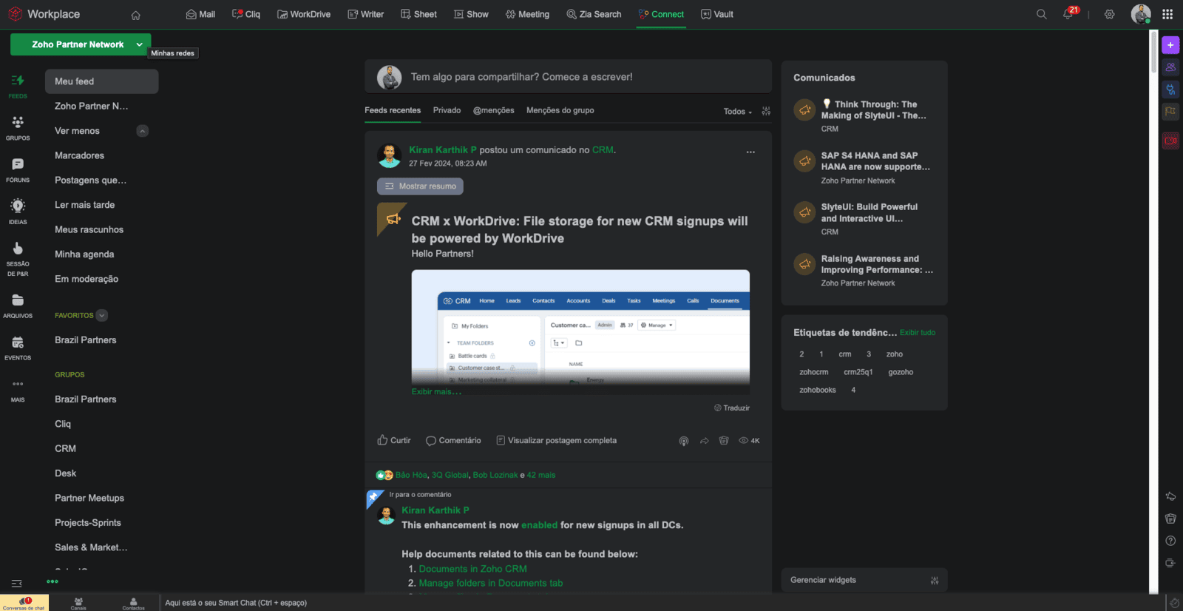Open feed filter settings icon beside Todos
This screenshot has width=1183, height=611.
click(766, 111)
